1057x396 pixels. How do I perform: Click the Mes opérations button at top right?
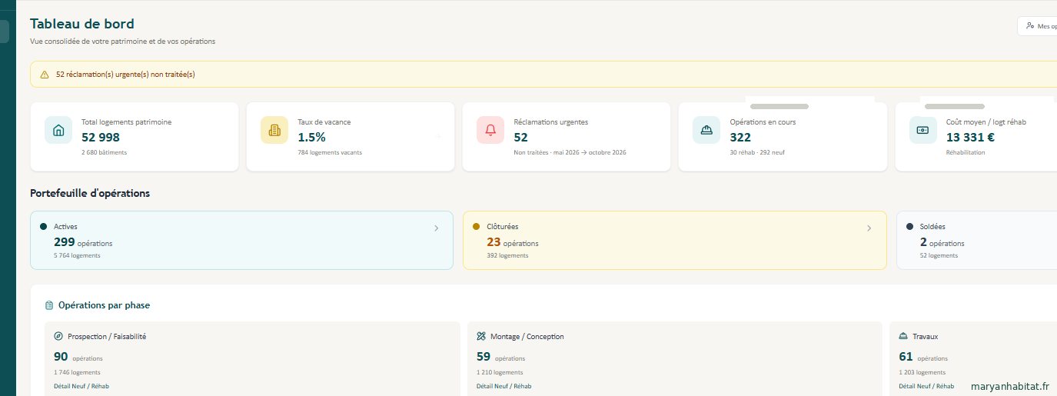[x=1037, y=26]
